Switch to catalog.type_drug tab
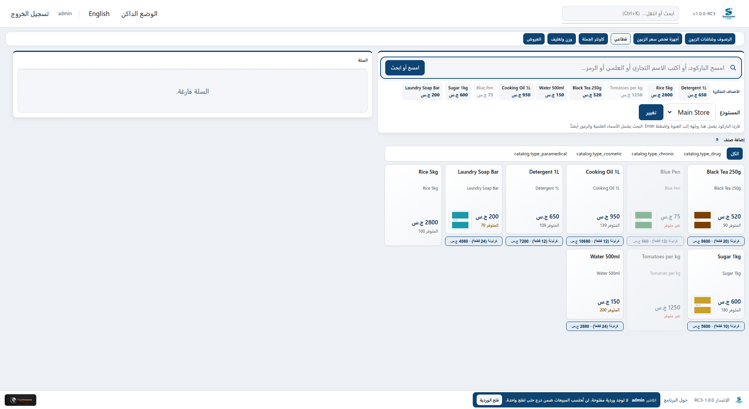Viewport: 749px width, 409px height. pos(702,154)
